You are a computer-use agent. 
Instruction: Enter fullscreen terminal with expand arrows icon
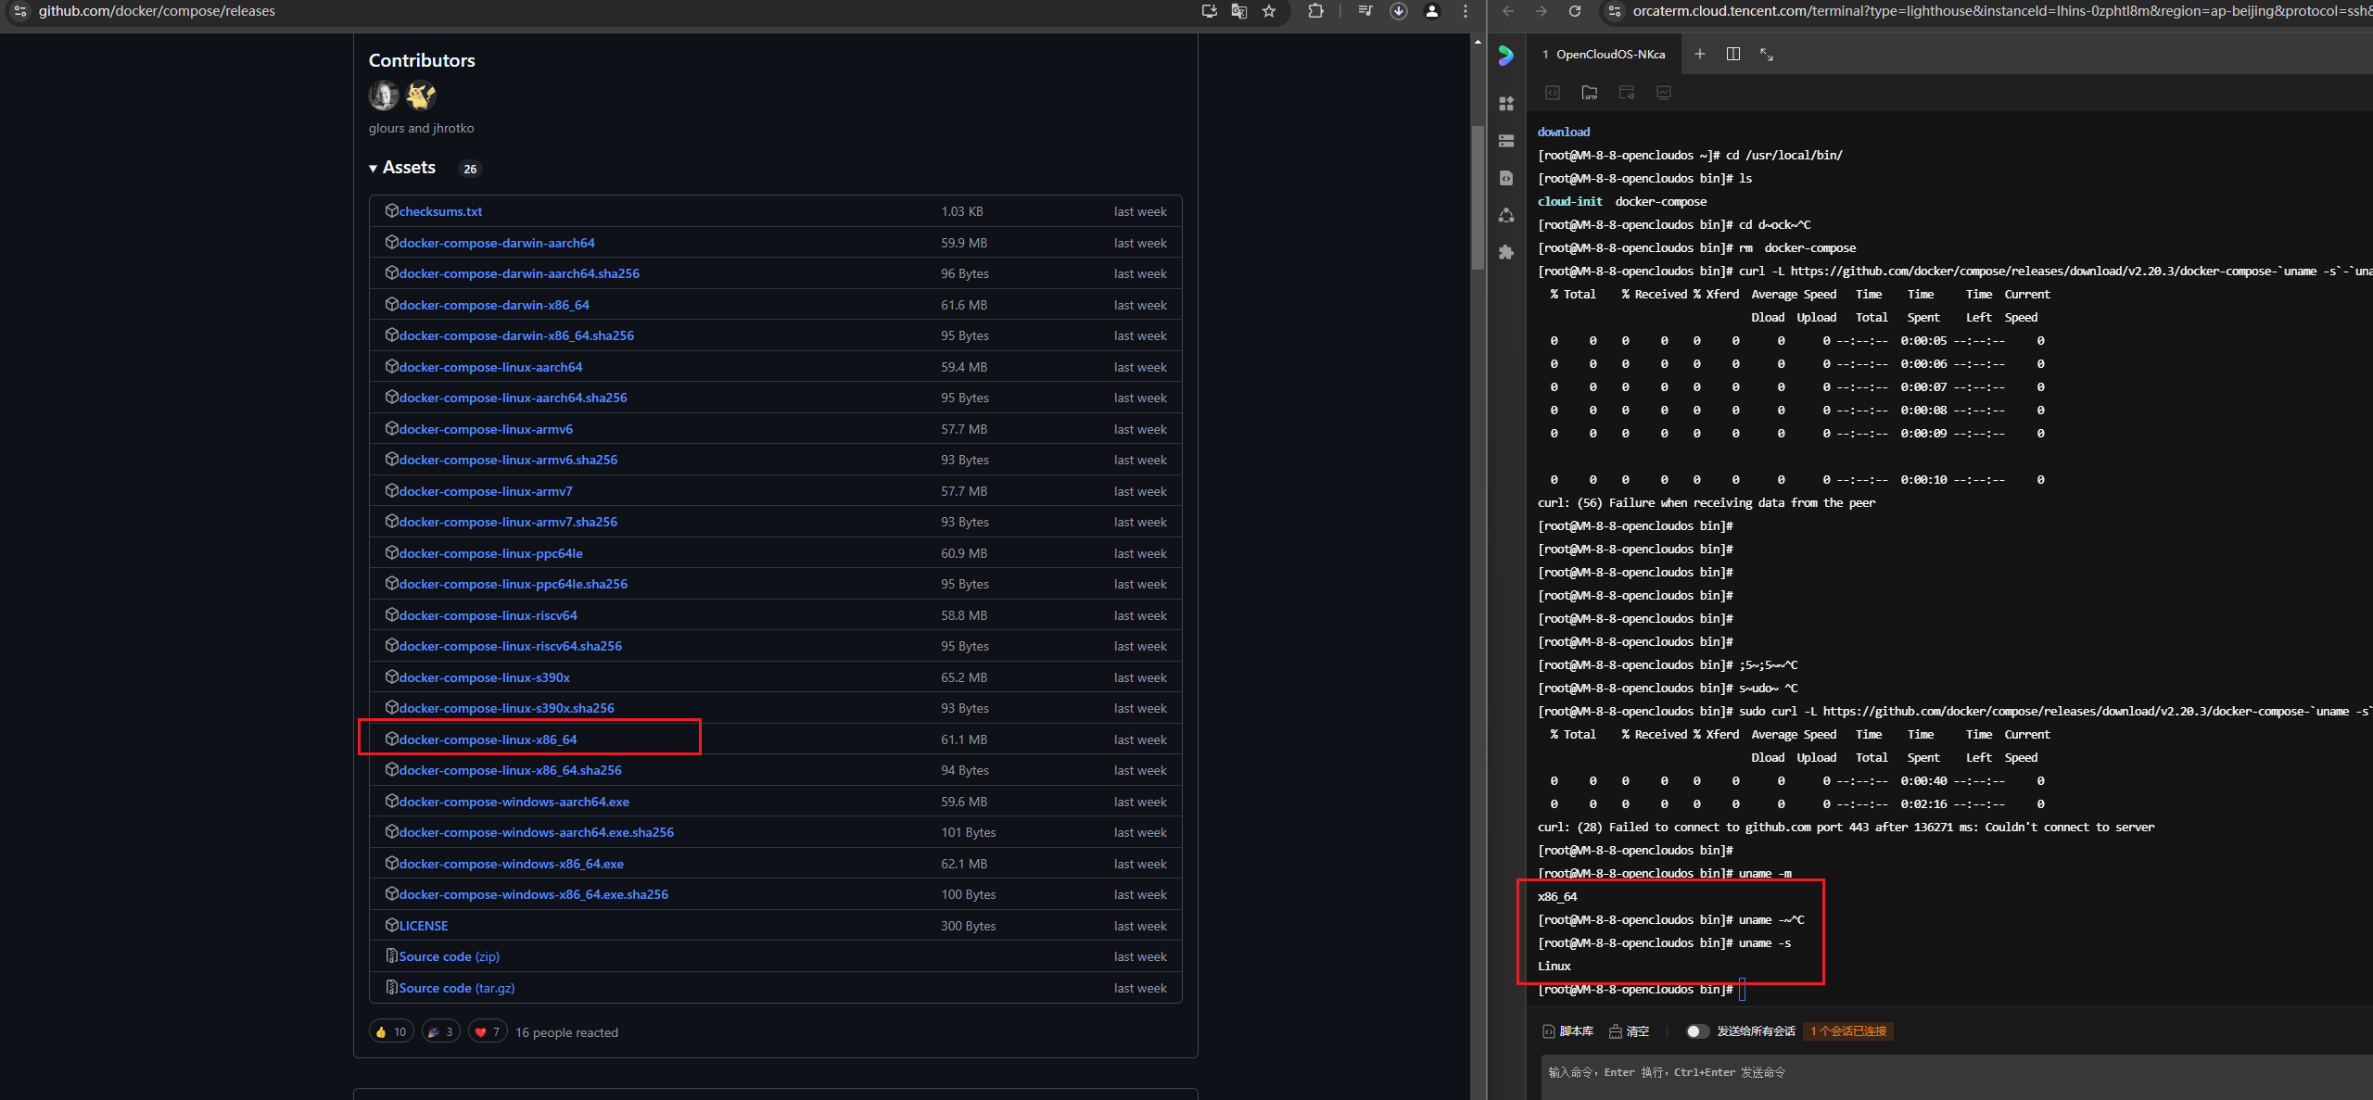click(x=1766, y=55)
